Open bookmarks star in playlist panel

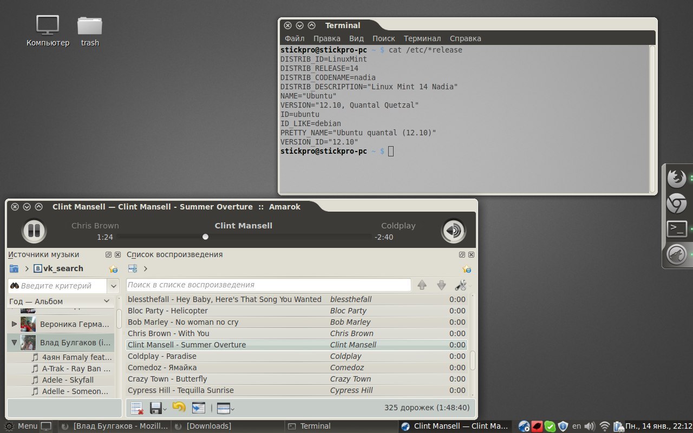coord(467,269)
